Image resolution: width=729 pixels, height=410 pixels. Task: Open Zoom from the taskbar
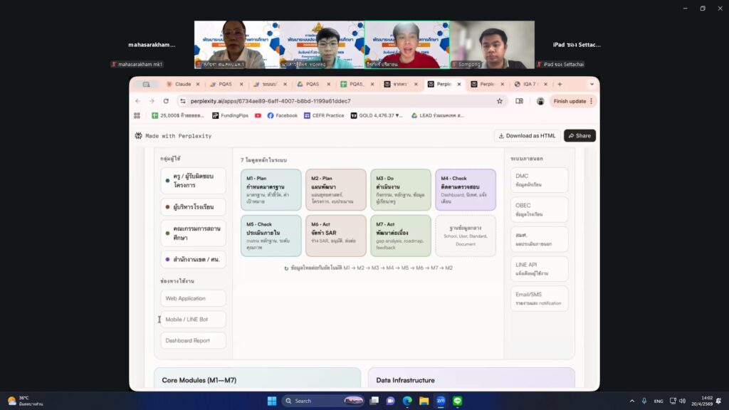[440, 401]
